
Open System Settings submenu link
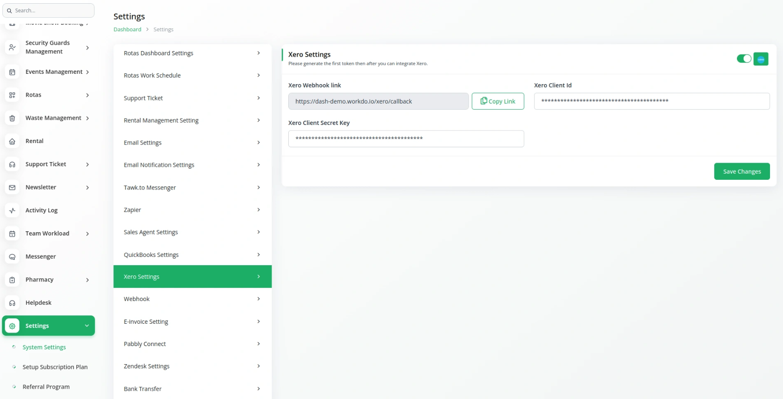[x=44, y=347]
